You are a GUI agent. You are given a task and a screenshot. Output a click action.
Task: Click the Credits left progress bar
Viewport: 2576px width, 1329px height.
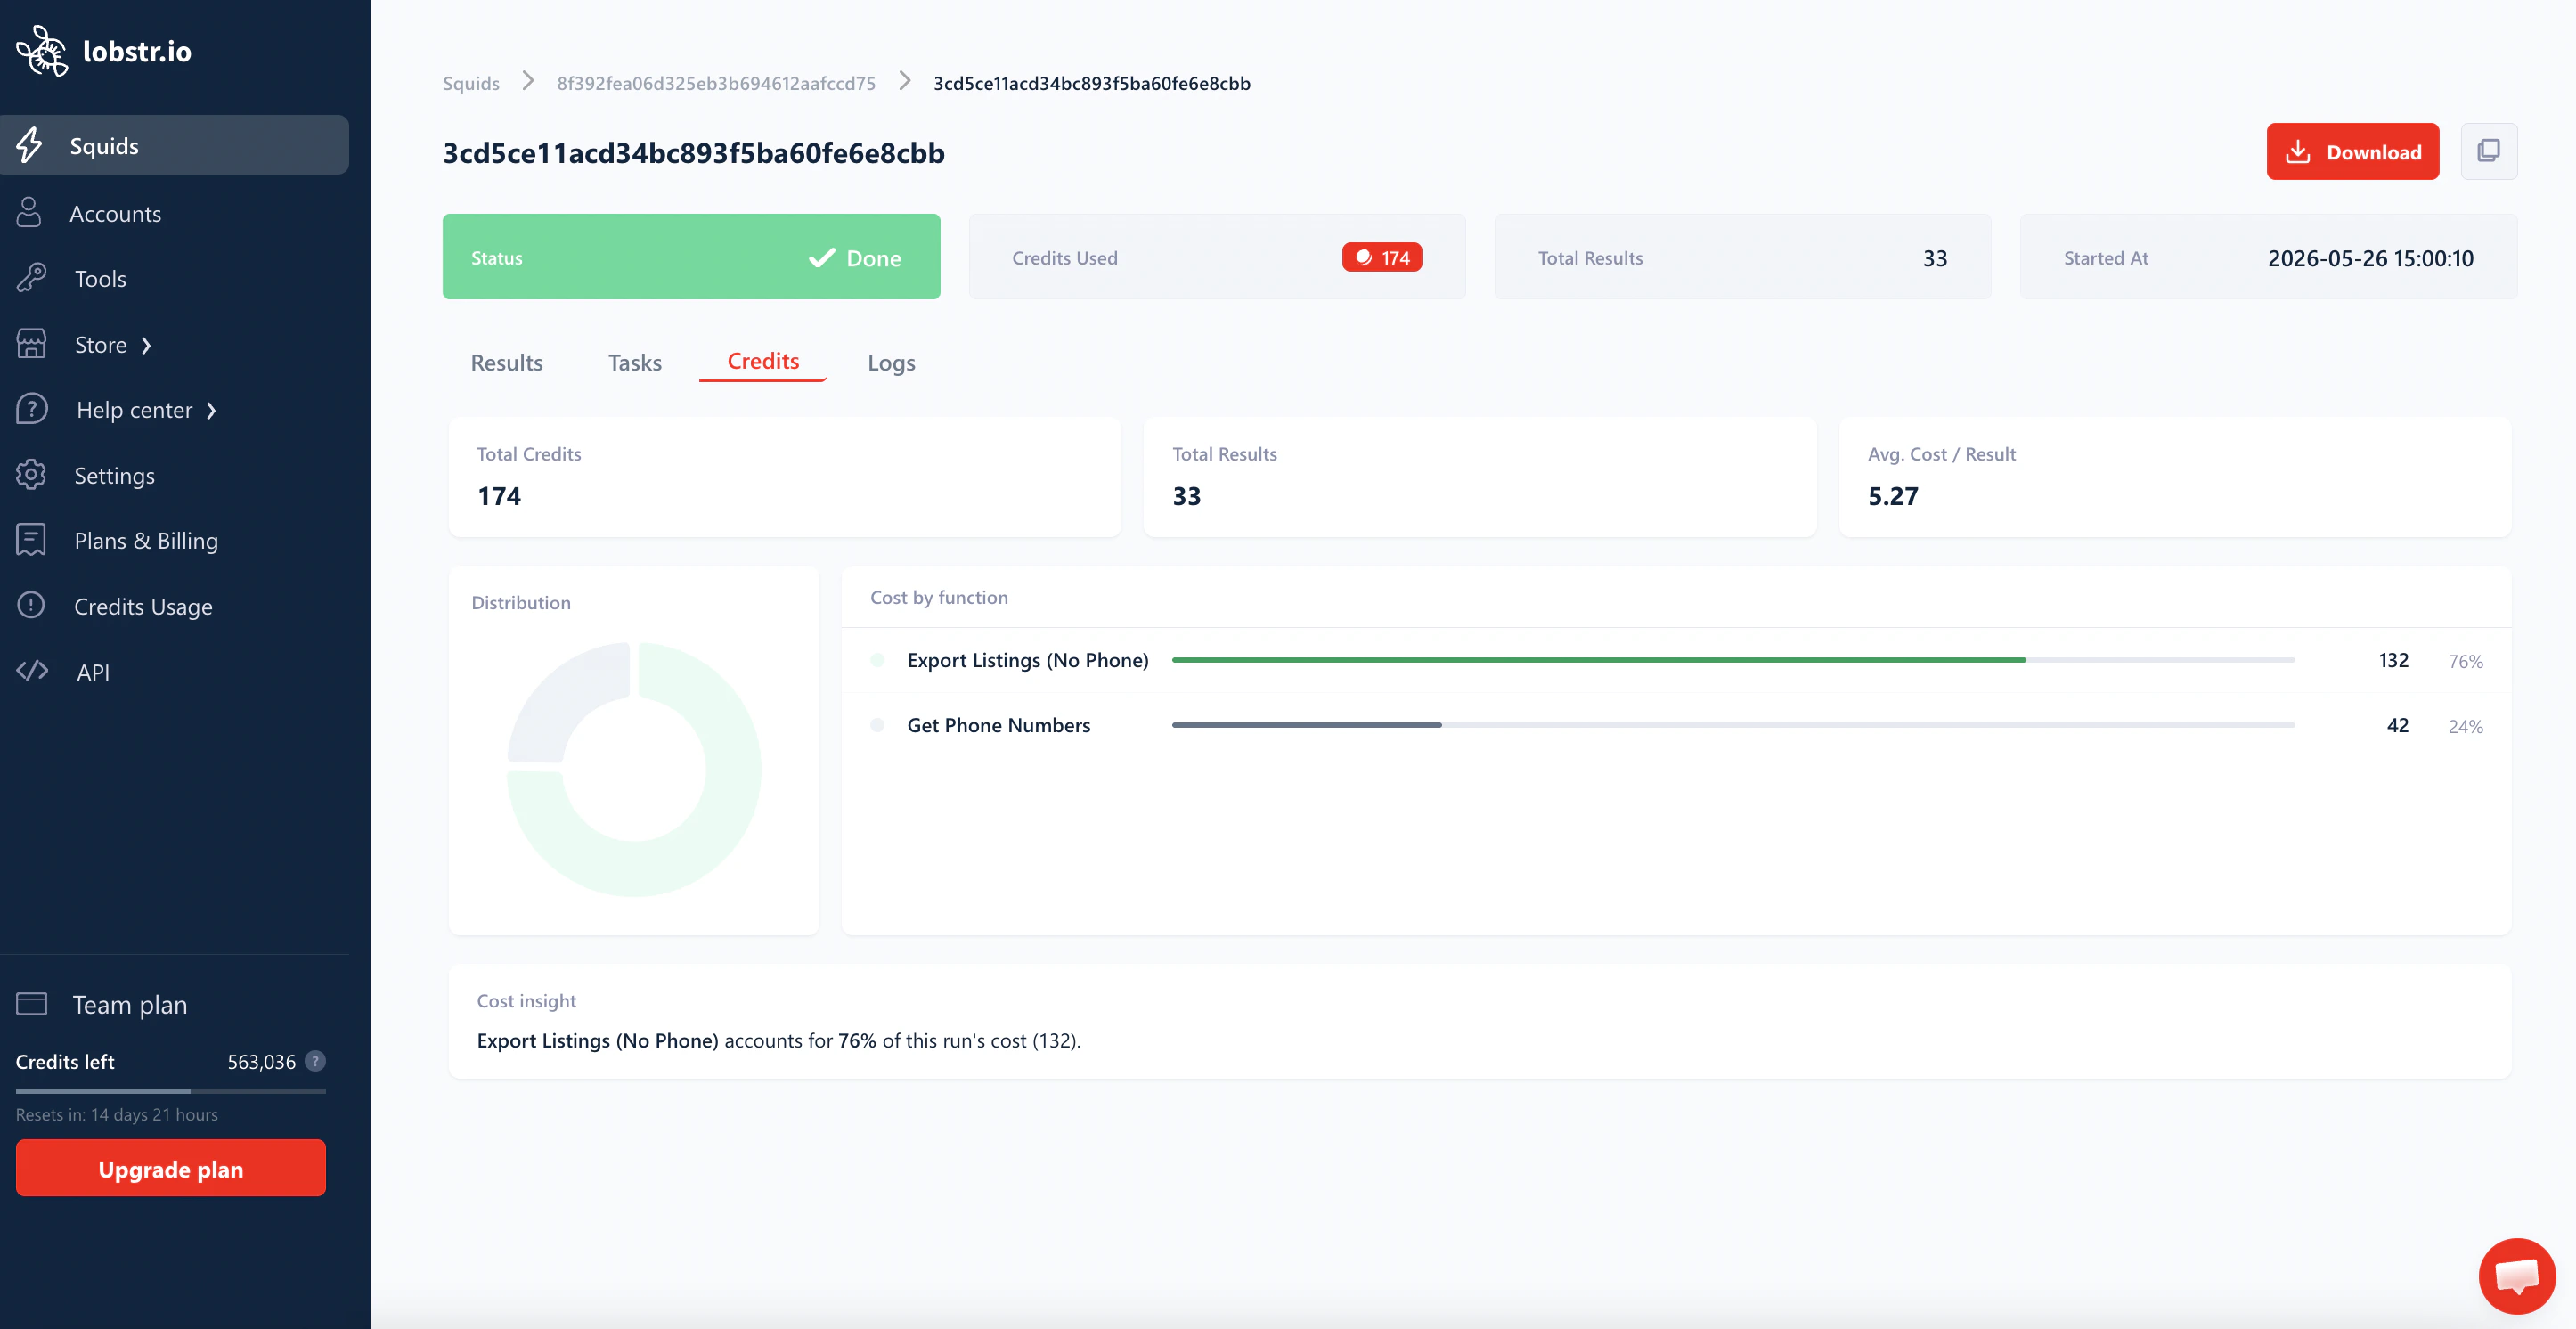[171, 1091]
